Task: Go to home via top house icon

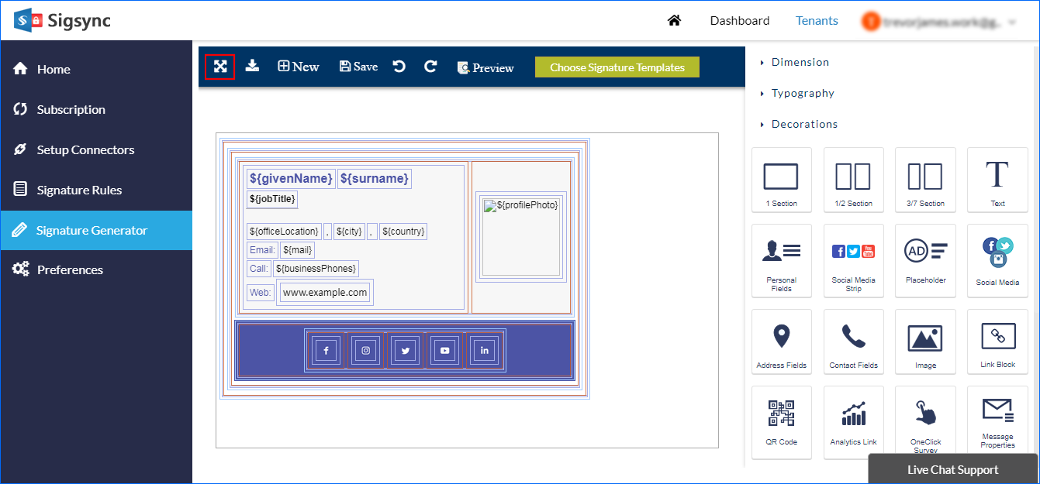Action: pyautogui.click(x=674, y=21)
